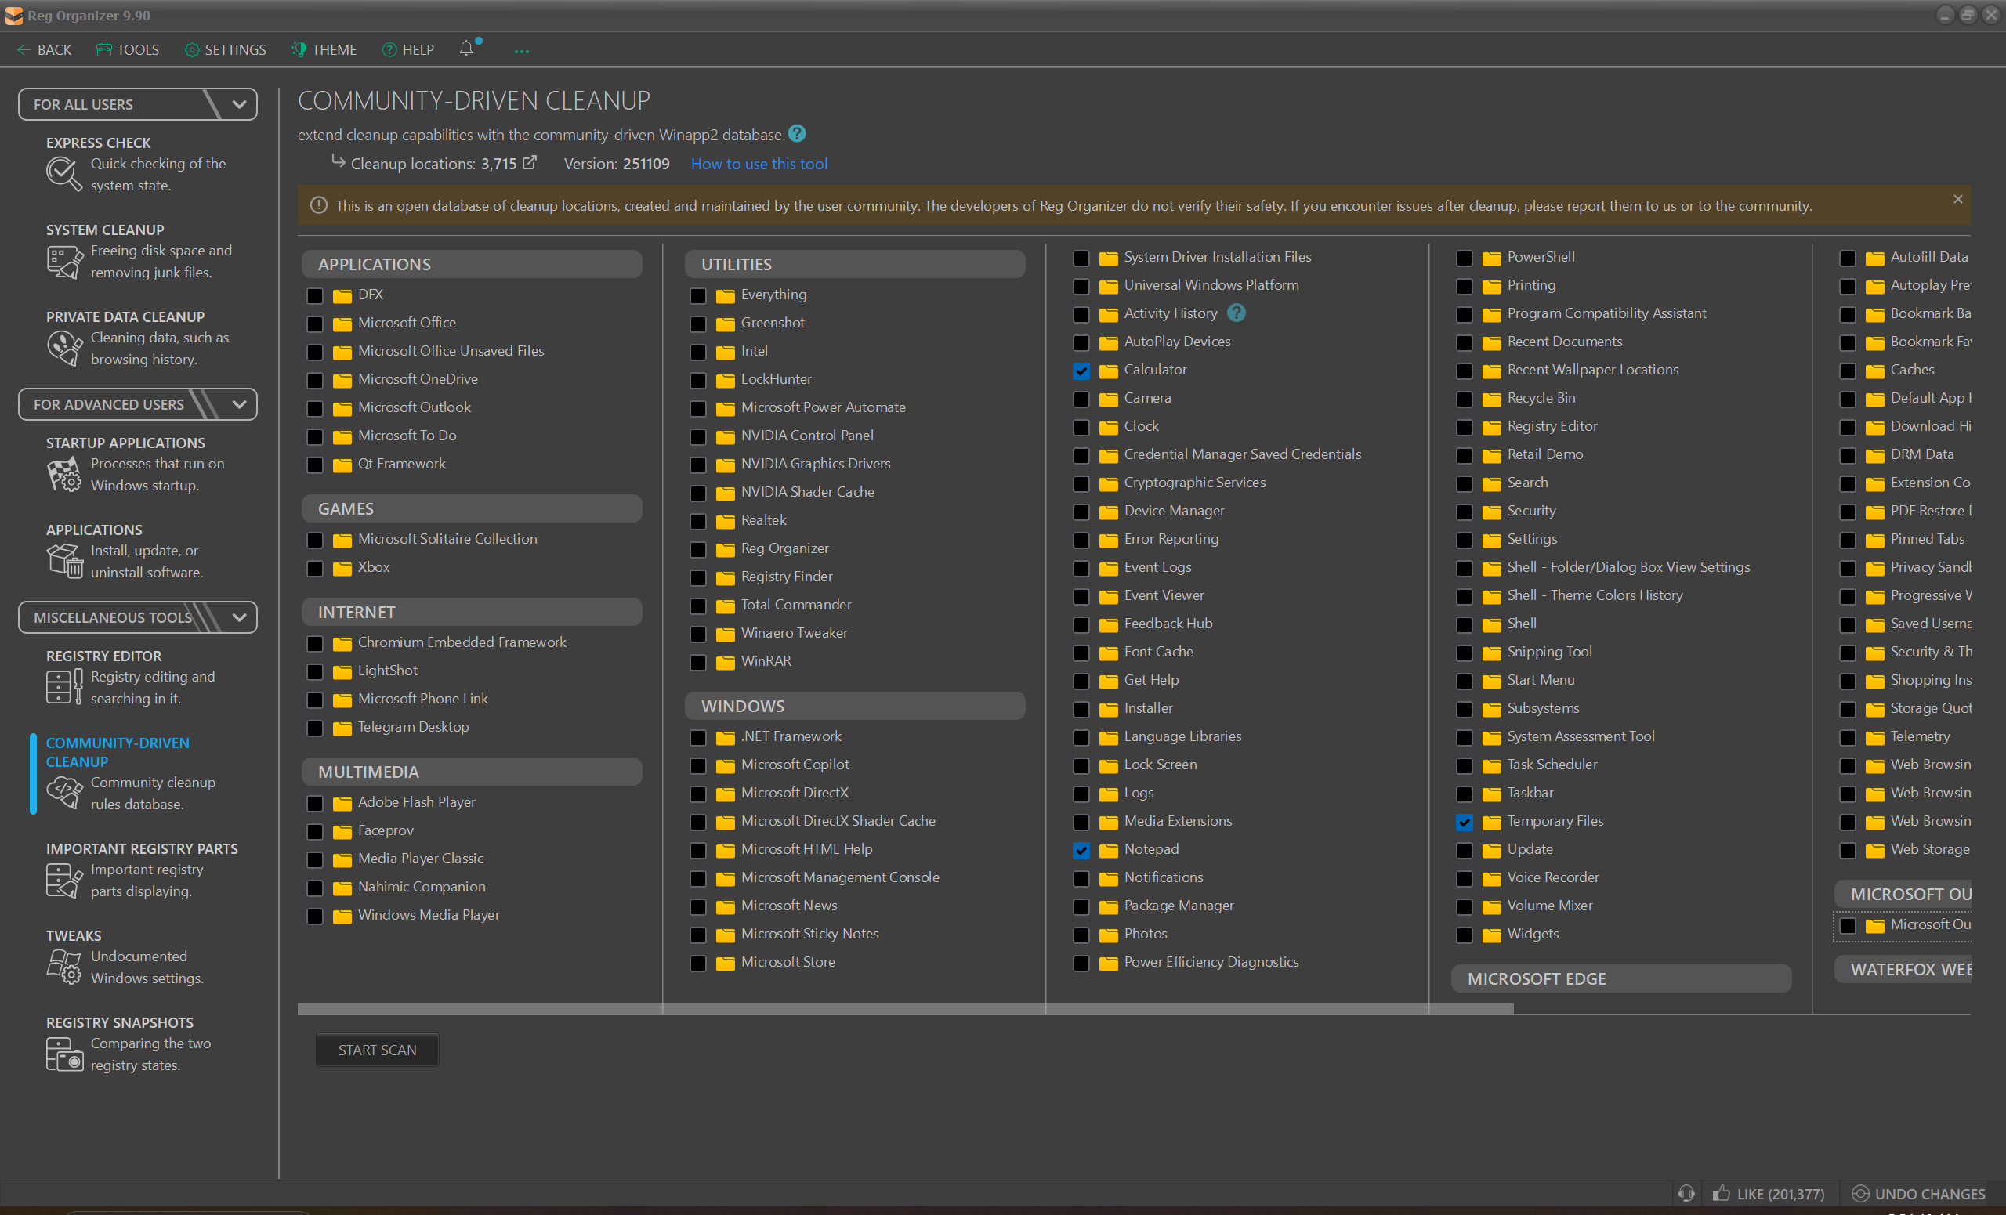Click the horizontal scrollbar thumb under the list
2006x1215 pixels.
point(905,1009)
